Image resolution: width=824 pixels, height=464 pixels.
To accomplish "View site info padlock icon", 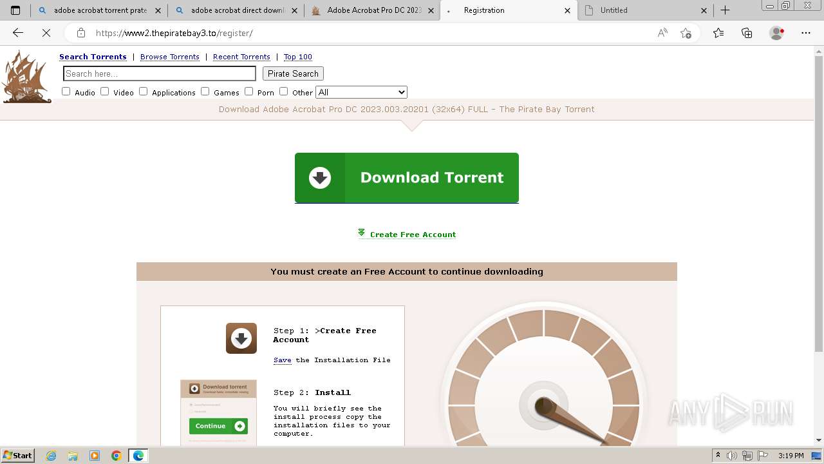I will click(81, 33).
